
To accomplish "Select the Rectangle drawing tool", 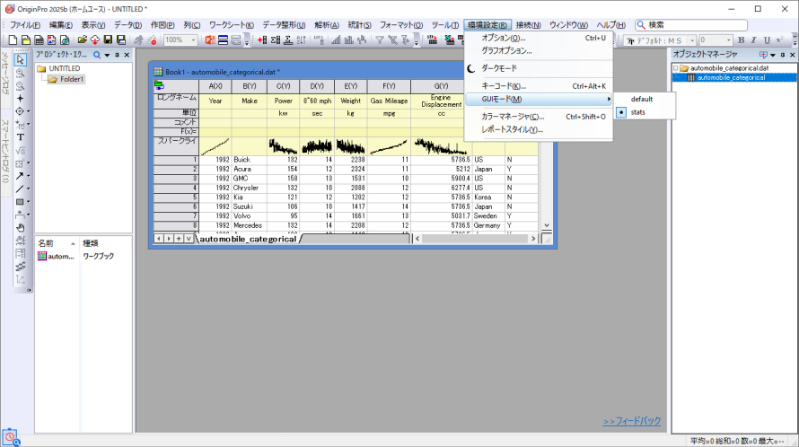I will (20, 202).
